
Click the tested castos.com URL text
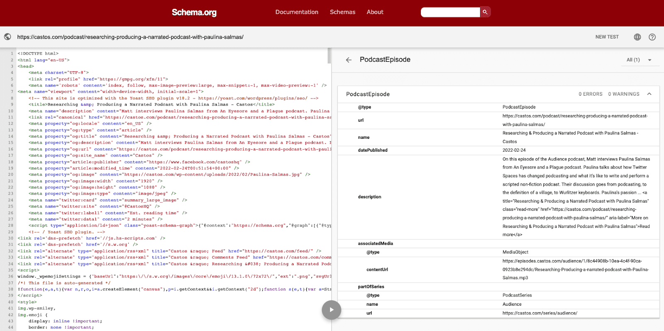click(130, 37)
